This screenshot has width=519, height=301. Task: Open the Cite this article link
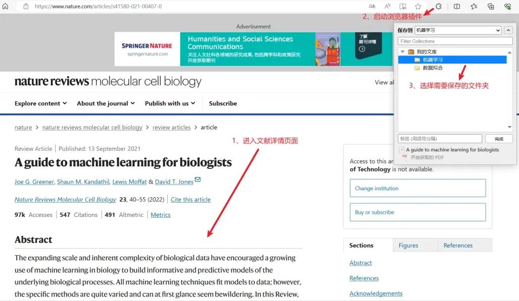[x=190, y=199]
